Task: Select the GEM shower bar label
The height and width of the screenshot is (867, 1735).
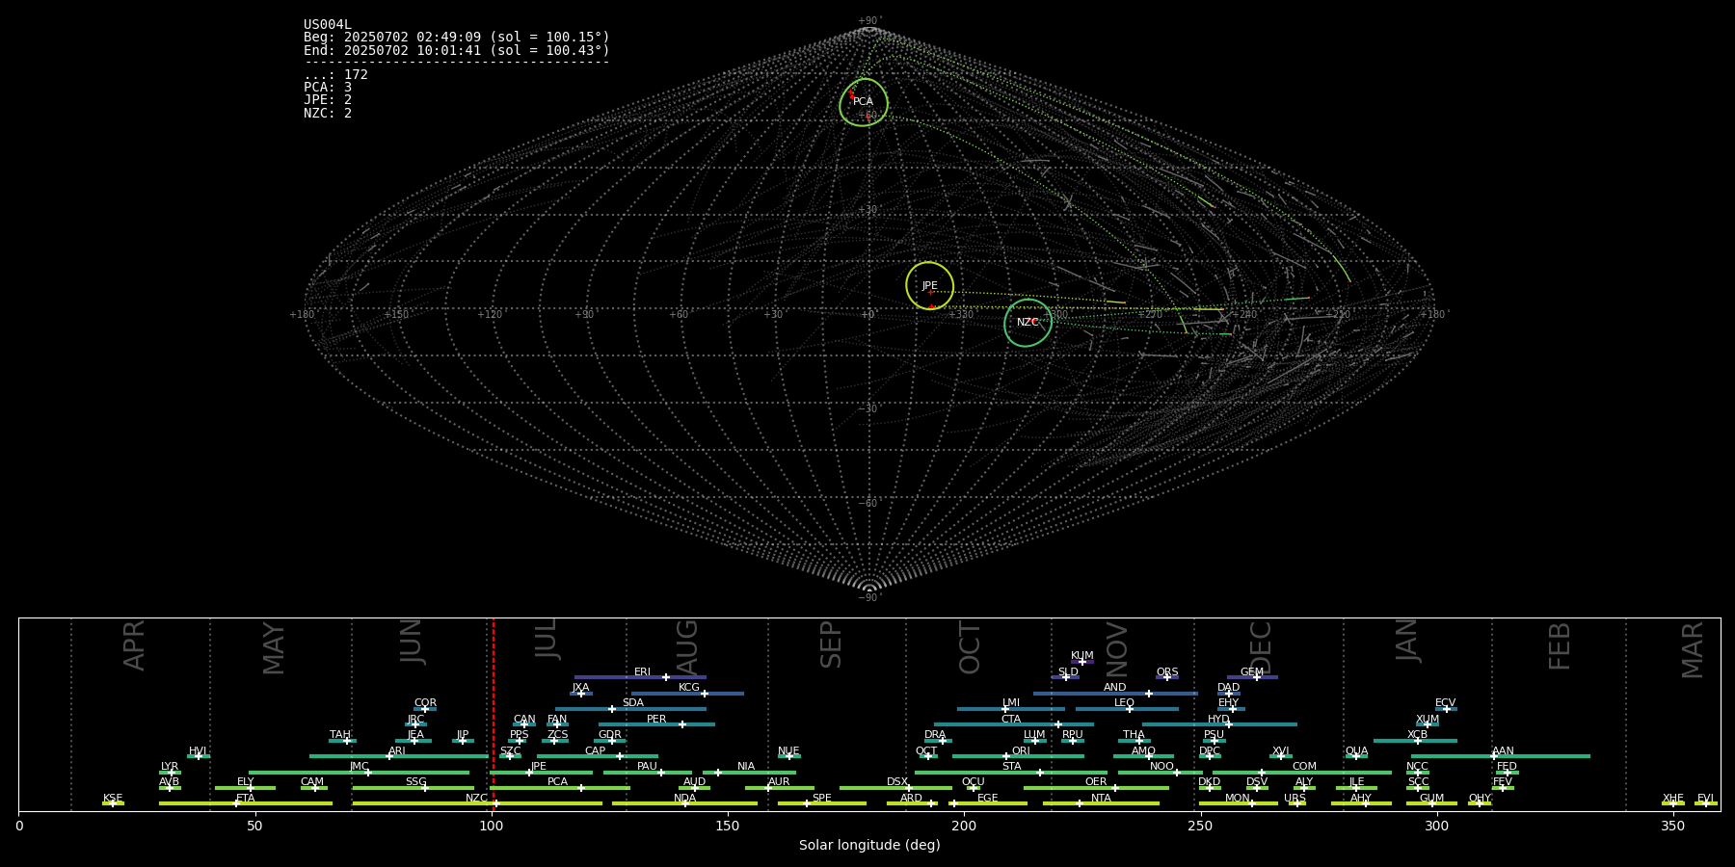Action: [x=1252, y=672]
